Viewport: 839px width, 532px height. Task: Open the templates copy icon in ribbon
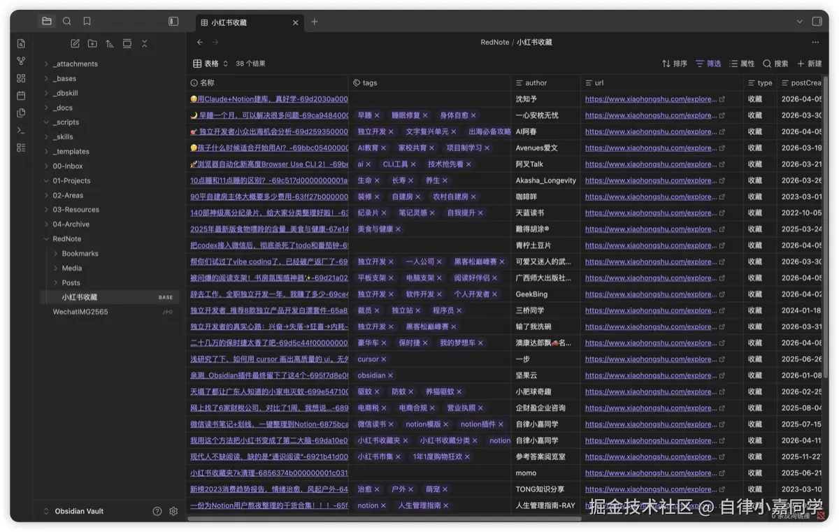point(21,113)
